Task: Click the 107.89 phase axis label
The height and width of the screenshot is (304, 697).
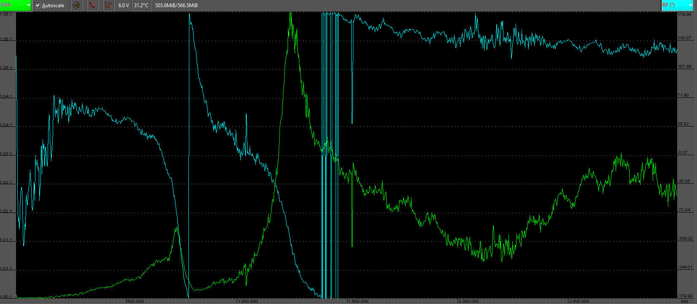Action: pyautogui.click(x=685, y=67)
